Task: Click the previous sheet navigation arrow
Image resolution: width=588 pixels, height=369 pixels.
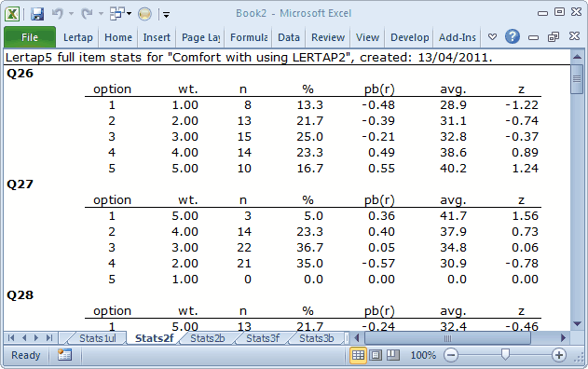Action: pos(24,338)
